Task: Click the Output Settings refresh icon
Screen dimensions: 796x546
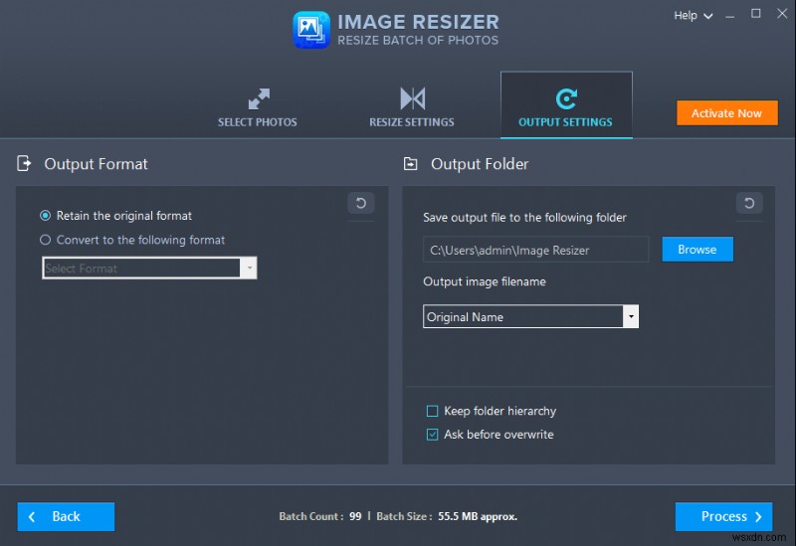Action: pos(566,98)
